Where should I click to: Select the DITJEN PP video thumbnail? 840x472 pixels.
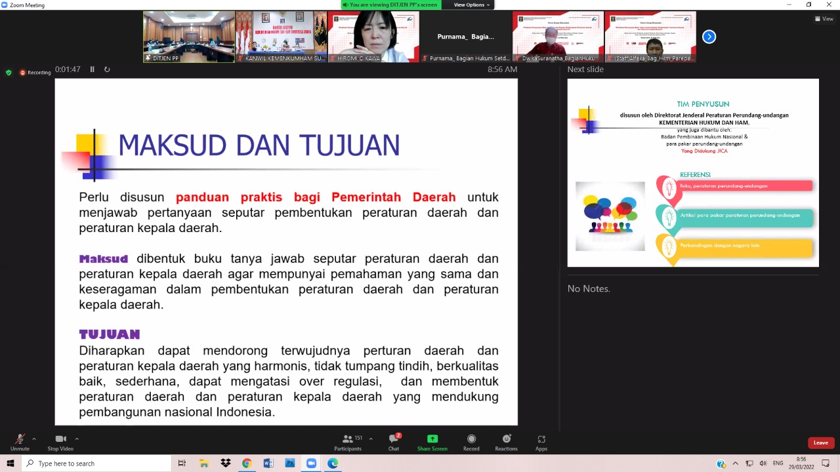pos(189,37)
